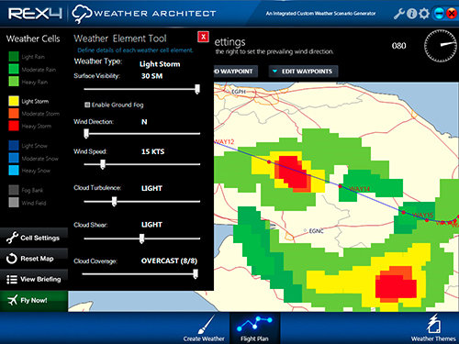Viewport: 459px width, 344px height.
Task: Click the 30 SM visibility value
Action: [x=151, y=76]
